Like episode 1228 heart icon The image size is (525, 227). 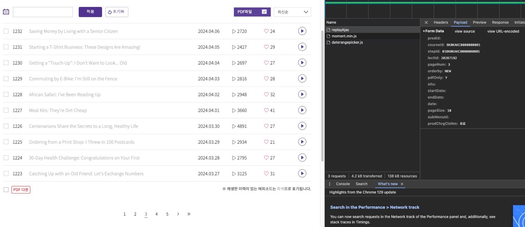point(266,94)
